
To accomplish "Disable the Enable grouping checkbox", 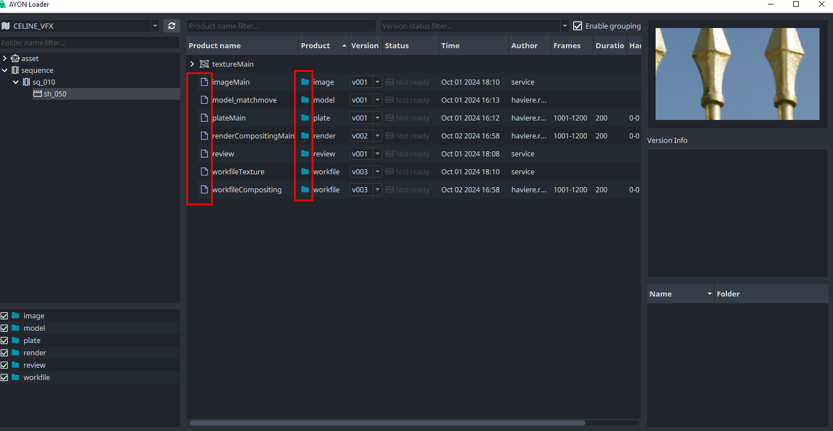I will [578, 26].
